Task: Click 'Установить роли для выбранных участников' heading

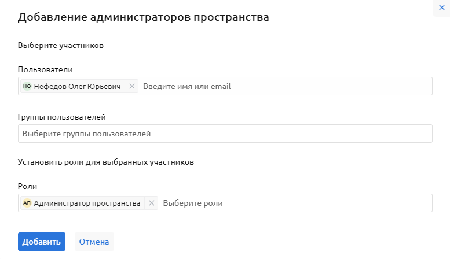Action: [105, 162]
